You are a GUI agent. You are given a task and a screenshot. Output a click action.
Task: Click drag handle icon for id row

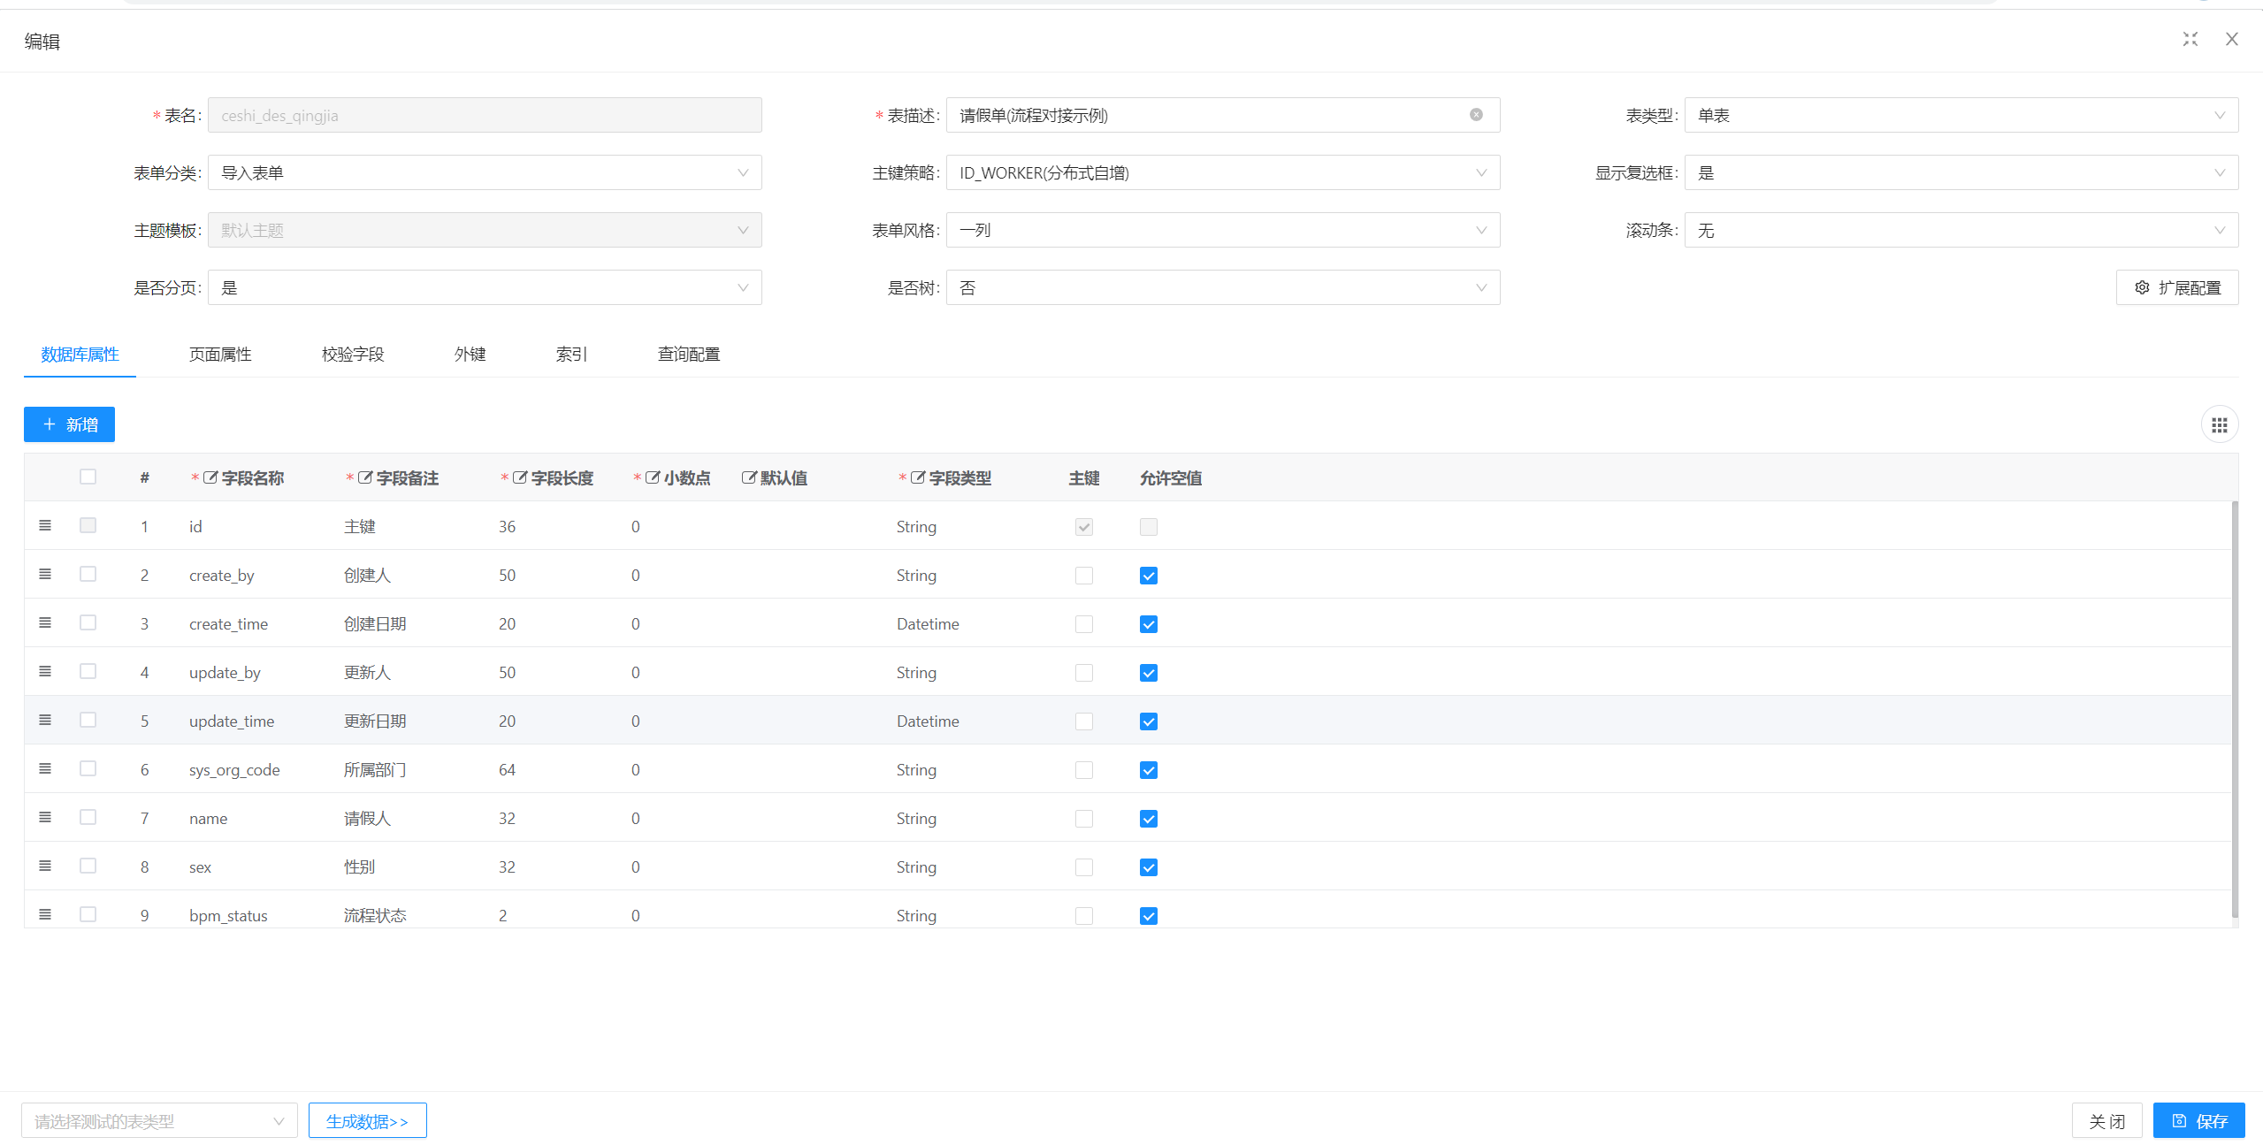[45, 526]
